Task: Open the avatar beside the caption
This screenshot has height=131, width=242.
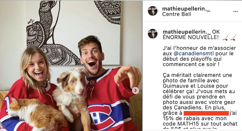Action: click(x=152, y=34)
